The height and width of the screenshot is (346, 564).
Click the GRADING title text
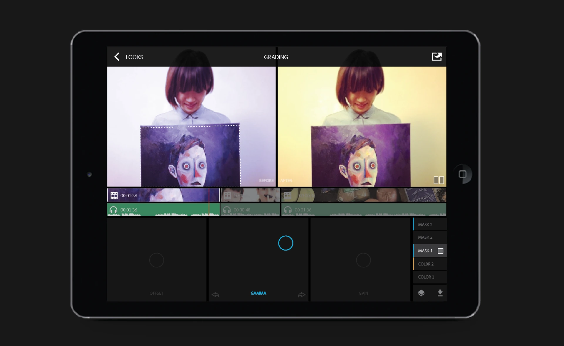(x=276, y=57)
